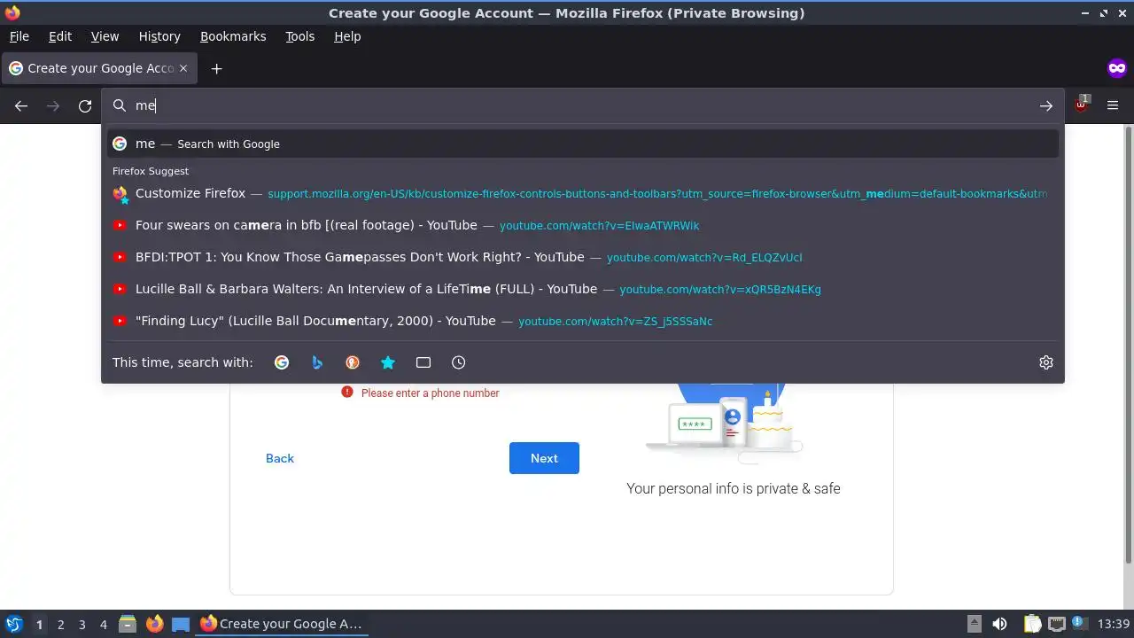Launch Firefox from taskbar quick launcher
Viewport: 1134px width, 638px height.
154,624
